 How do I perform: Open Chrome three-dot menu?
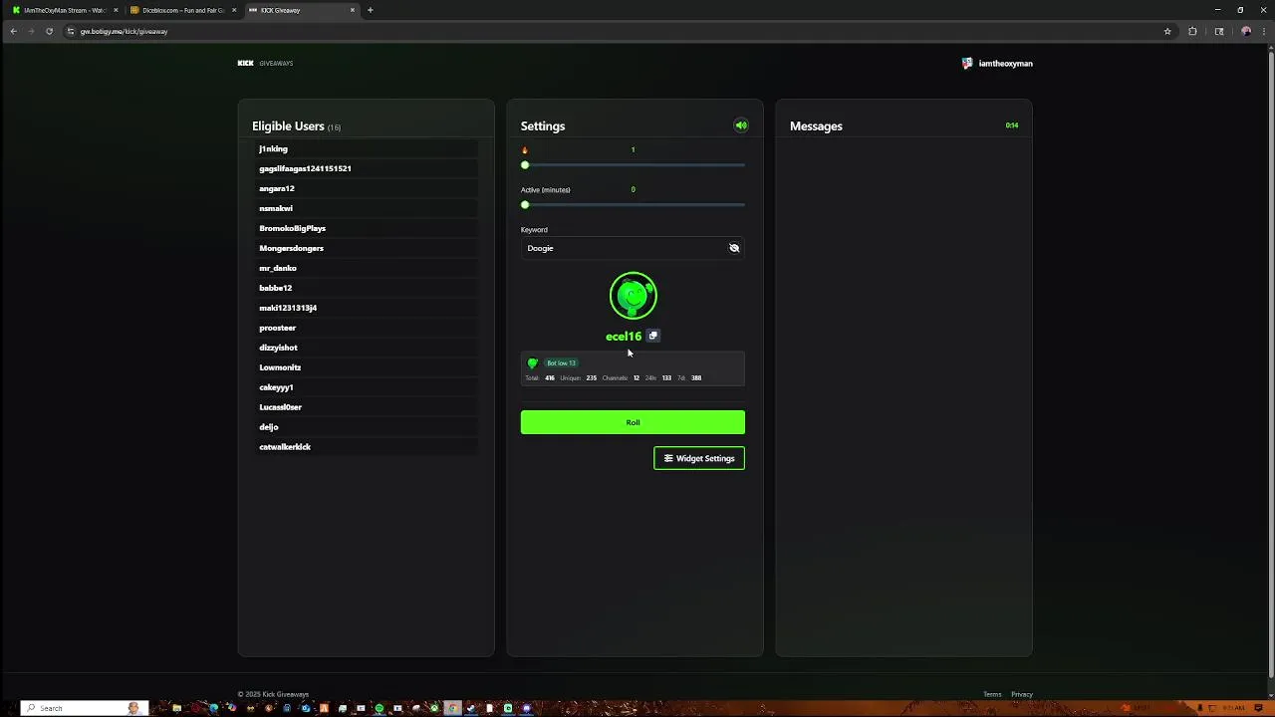(x=1263, y=31)
